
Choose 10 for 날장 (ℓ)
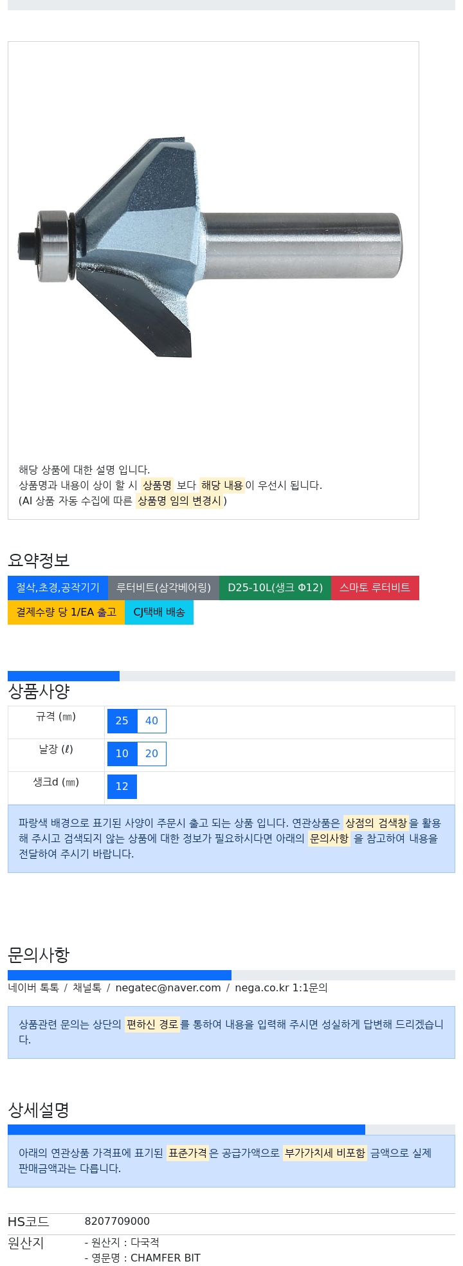[122, 754]
